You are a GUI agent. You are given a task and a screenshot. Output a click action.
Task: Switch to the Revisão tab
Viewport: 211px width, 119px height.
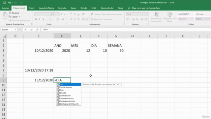[x=84, y=8]
